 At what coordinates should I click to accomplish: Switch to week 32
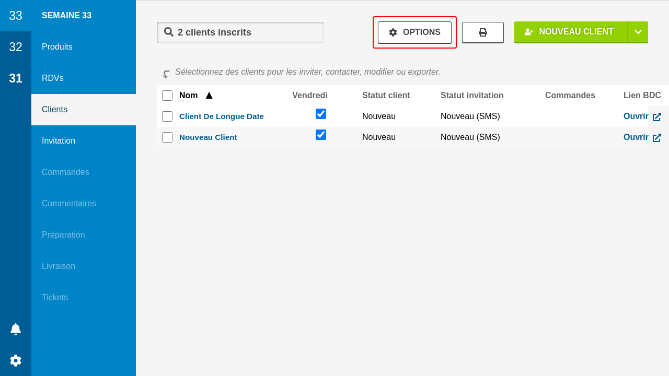[16, 47]
